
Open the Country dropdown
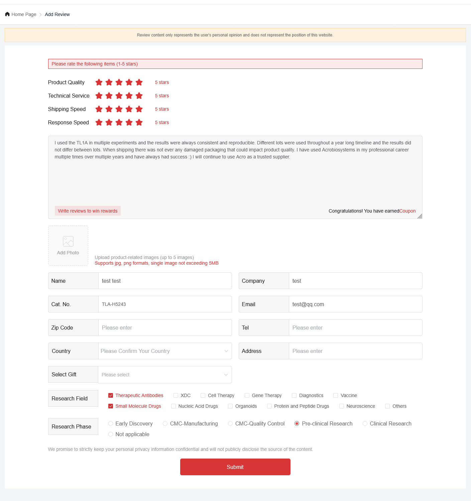[165, 351]
